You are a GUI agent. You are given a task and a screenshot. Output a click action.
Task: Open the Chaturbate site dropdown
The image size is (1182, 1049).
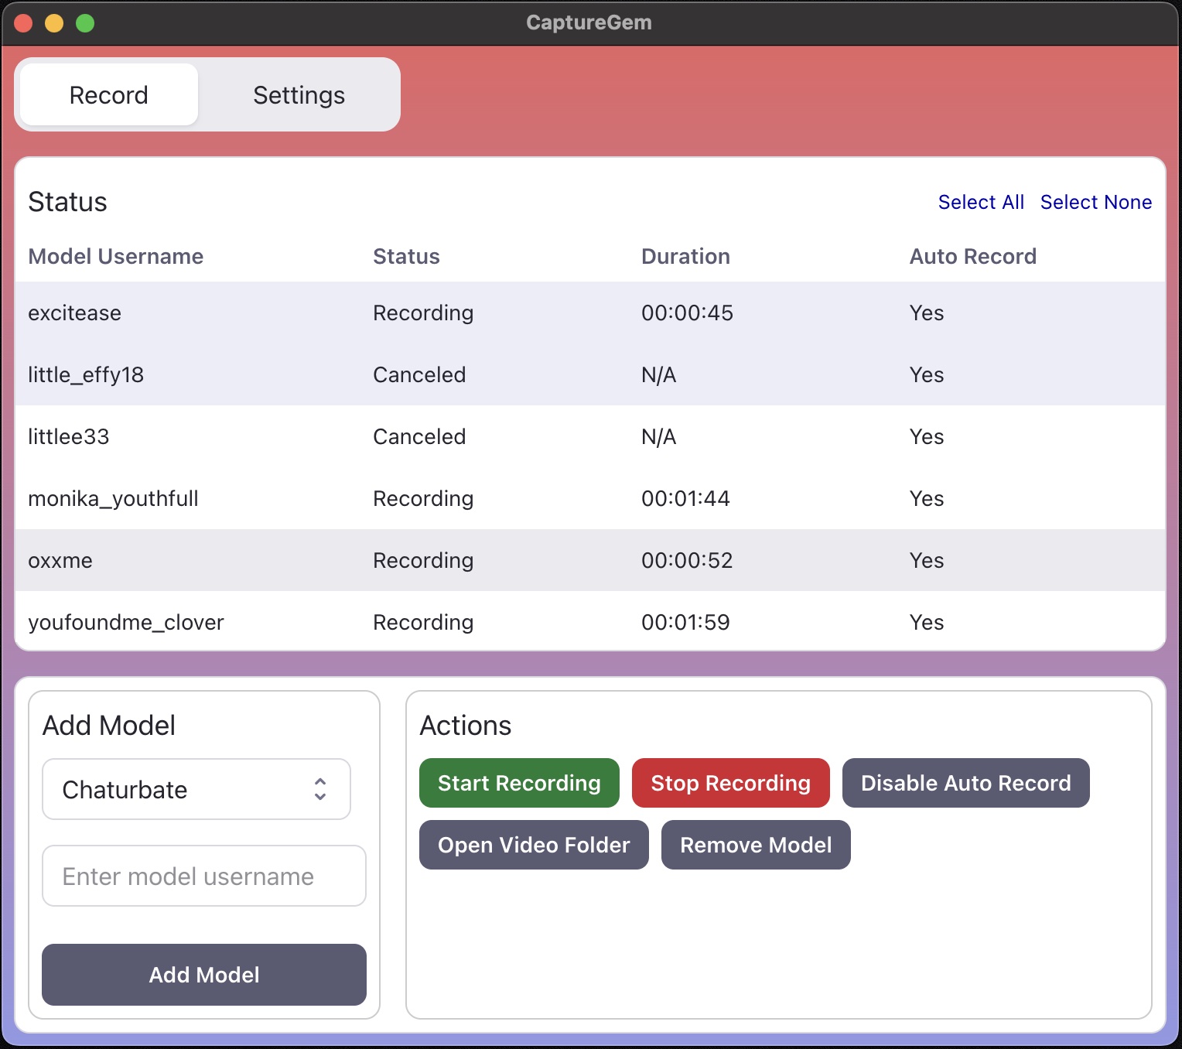click(x=196, y=789)
